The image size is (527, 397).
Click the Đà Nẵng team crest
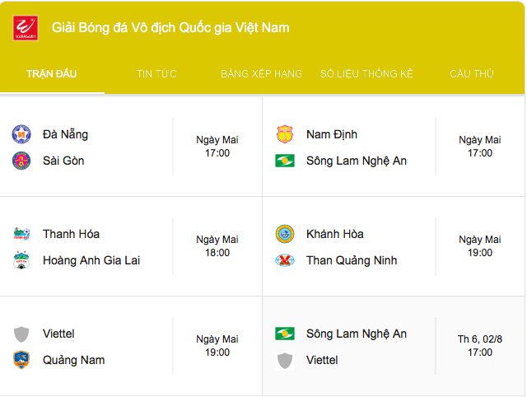pos(21,134)
